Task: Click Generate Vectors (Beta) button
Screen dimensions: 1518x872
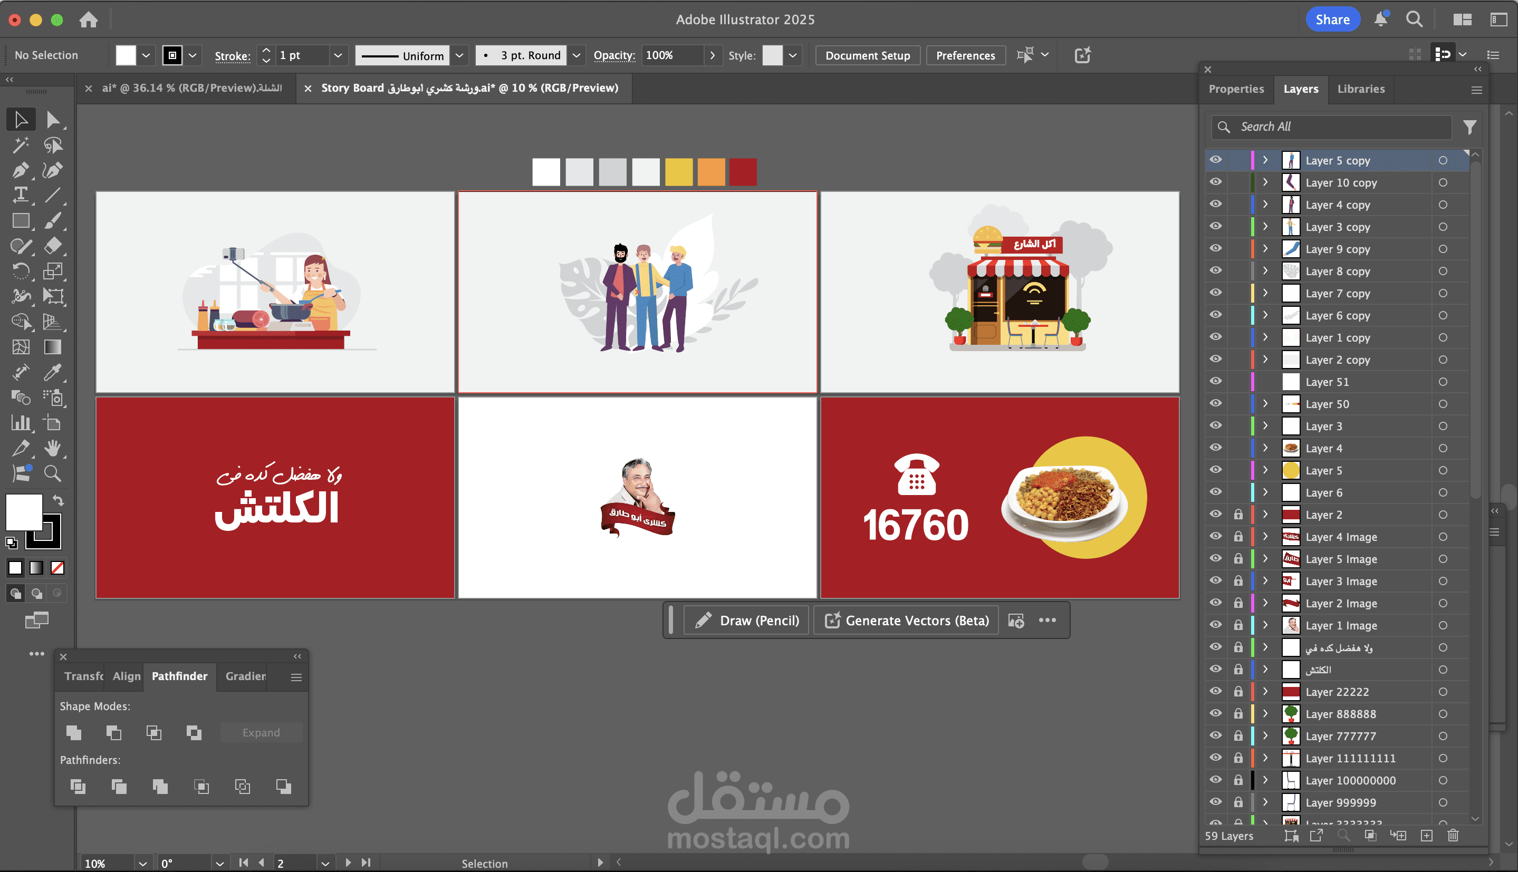Action: [x=906, y=621]
